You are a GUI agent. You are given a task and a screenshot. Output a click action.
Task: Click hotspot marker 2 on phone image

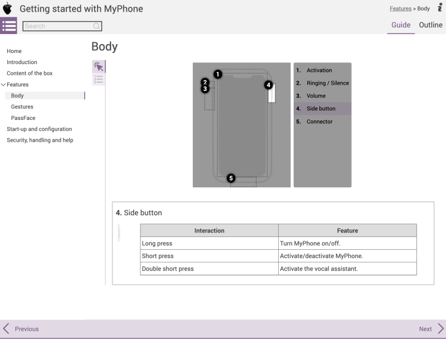click(x=205, y=82)
